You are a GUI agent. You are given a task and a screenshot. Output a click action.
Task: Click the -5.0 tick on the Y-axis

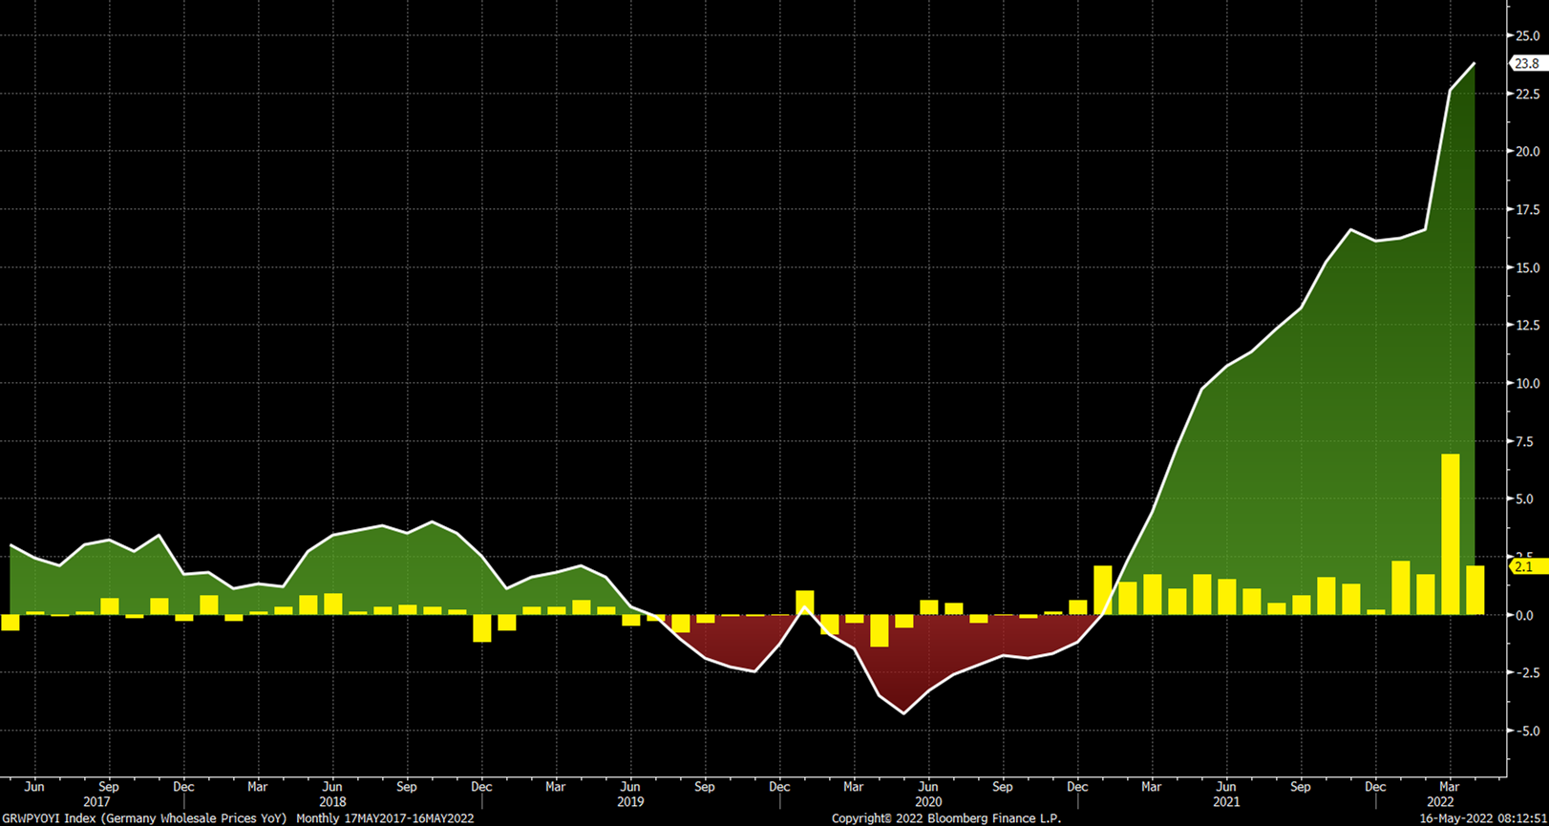coord(1525,731)
